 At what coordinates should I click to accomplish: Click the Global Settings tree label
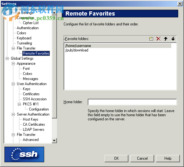pos(22,58)
